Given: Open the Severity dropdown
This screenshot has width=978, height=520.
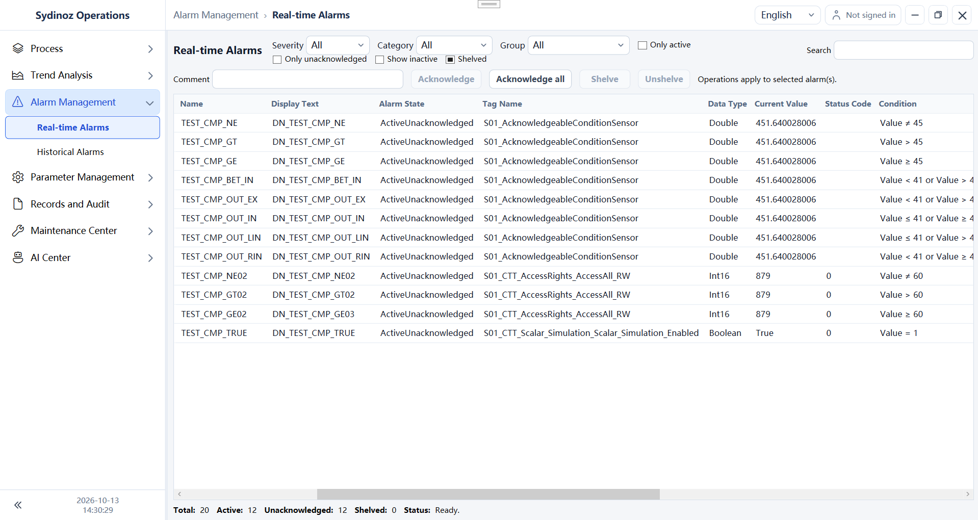Looking at the screenshot, I should [338, 45].
